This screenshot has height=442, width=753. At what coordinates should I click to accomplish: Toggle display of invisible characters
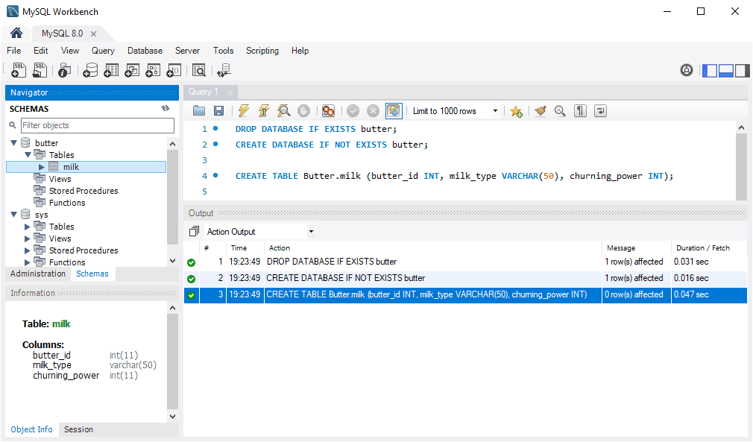pyautogui.click(x=580, y=110)
